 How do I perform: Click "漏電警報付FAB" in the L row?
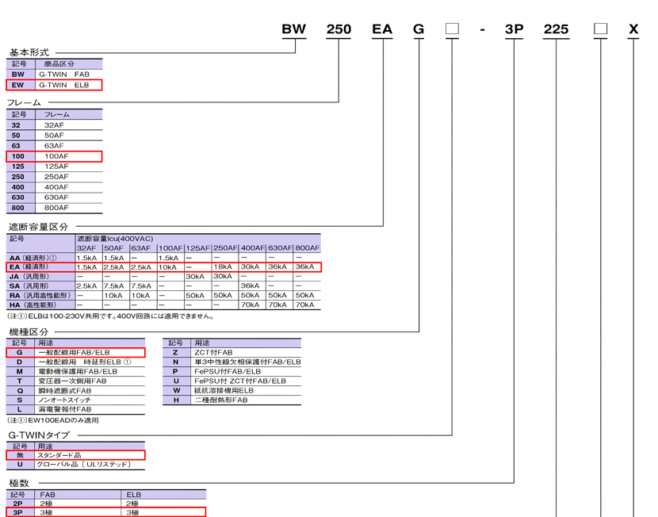click(x=65, y=409)
